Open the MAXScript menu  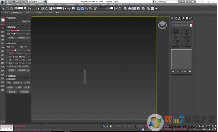click(x=102, y=5)
